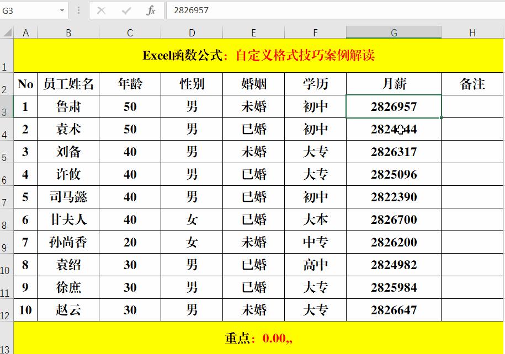Click the Select All triangle above row headers
Screen dimensions: 505x354
pyautogui.click(x=6, y=33)
